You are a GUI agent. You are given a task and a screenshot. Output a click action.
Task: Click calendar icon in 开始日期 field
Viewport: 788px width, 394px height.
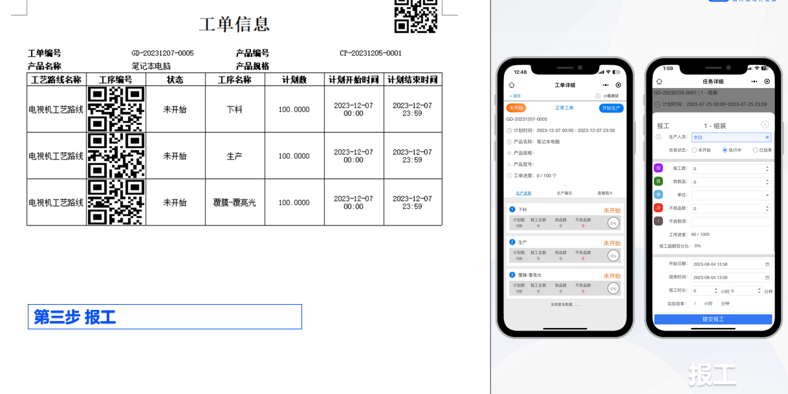(767, 264)
